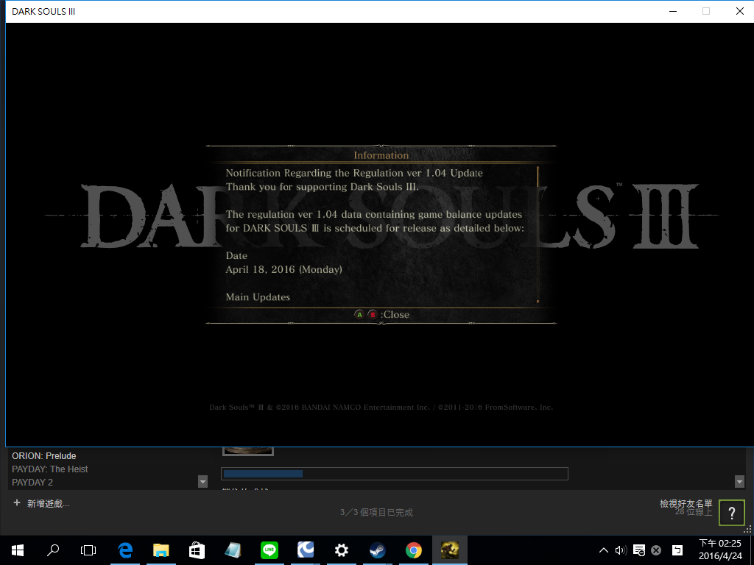Viewport: 754px width, 565px height.
Task: Select PAYDAY: The Heist in Steam library
Action: pos(50,469)
